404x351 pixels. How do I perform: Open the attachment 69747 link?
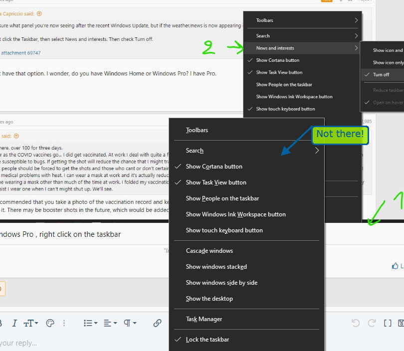(20, 52)
